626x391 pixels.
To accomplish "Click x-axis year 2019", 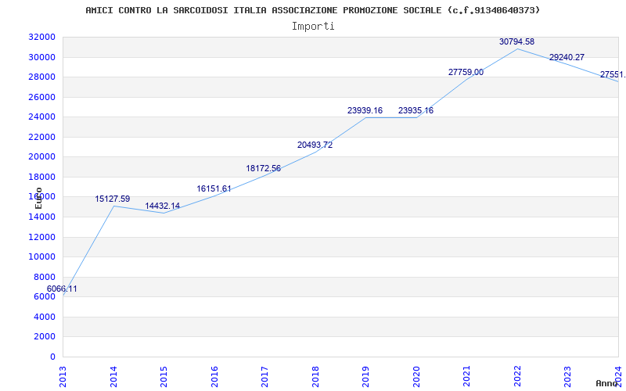I will click(365, 377).
